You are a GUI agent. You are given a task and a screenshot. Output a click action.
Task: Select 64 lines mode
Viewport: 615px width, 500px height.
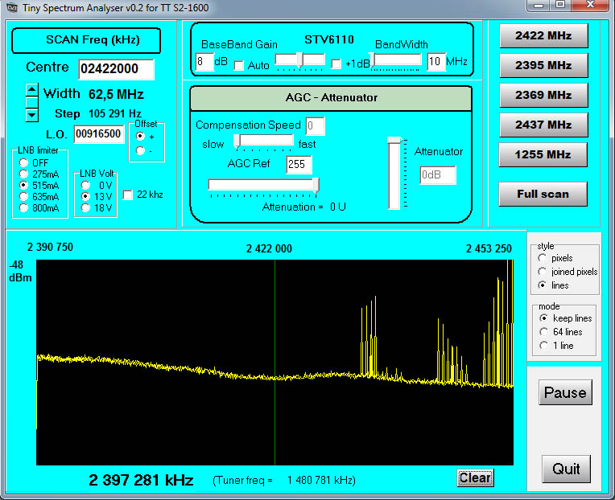(543, 332)
